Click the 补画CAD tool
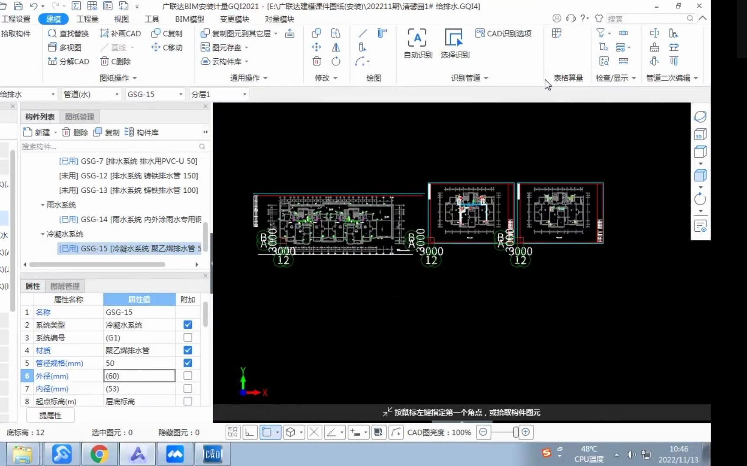747x466 pixels. [x=120, y=33]
